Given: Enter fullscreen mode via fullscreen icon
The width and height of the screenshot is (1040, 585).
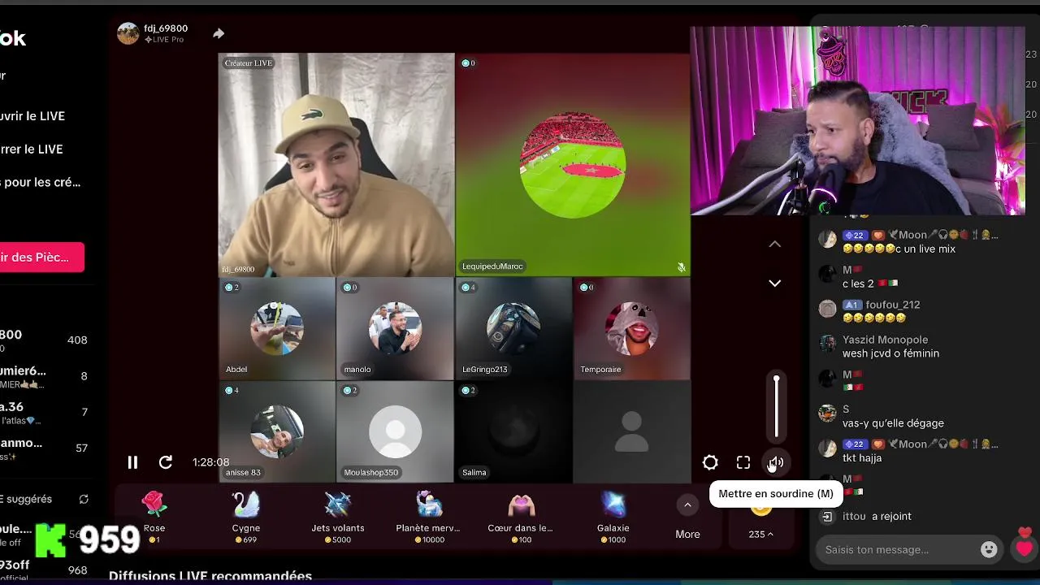Looking at the screenshot, I should click(x=743, y=462).
